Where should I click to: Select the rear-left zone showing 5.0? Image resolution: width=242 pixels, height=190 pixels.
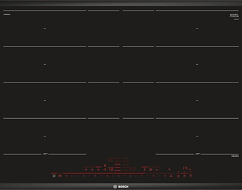(110, 160)
